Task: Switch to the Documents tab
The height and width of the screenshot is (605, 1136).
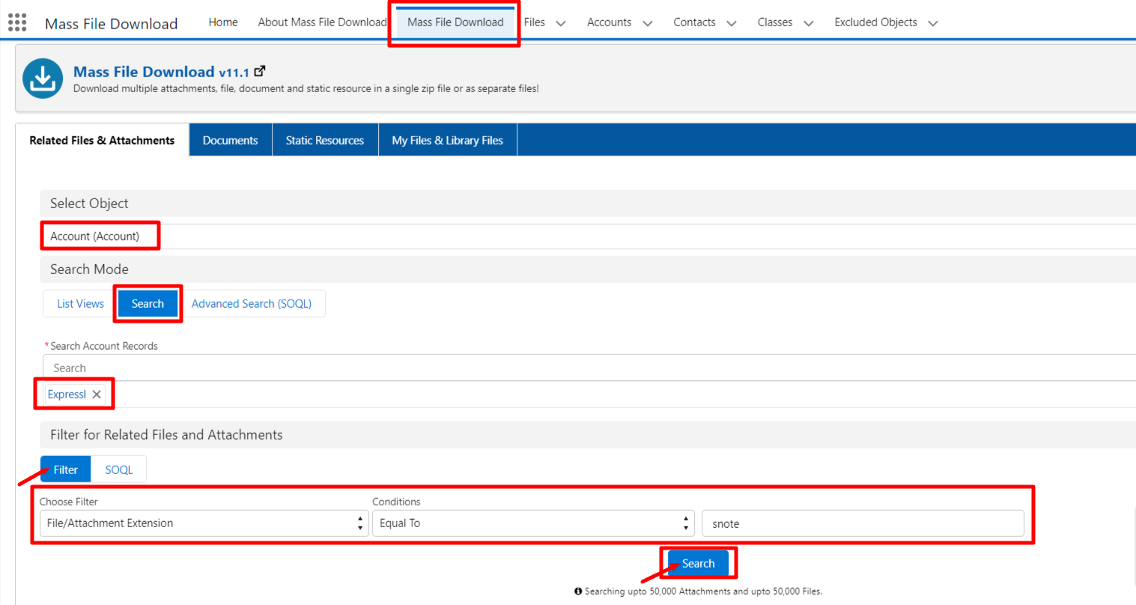Action: (230, 141)
